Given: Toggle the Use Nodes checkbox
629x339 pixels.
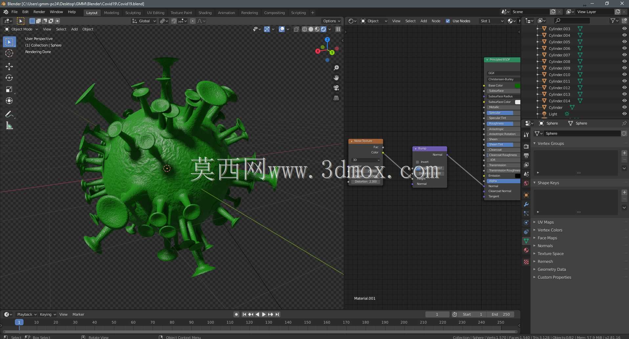Looking at the screenshot, I should coord(448,21).
